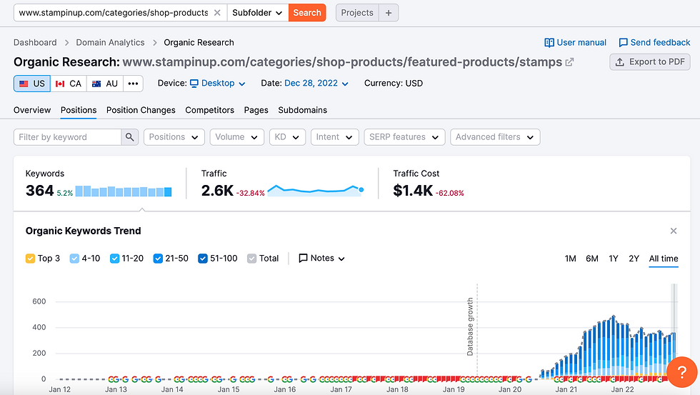Expand the Volume filter dropdown
Screen dimensions: 700x395
pyautogui.click(x=237, y=137)
